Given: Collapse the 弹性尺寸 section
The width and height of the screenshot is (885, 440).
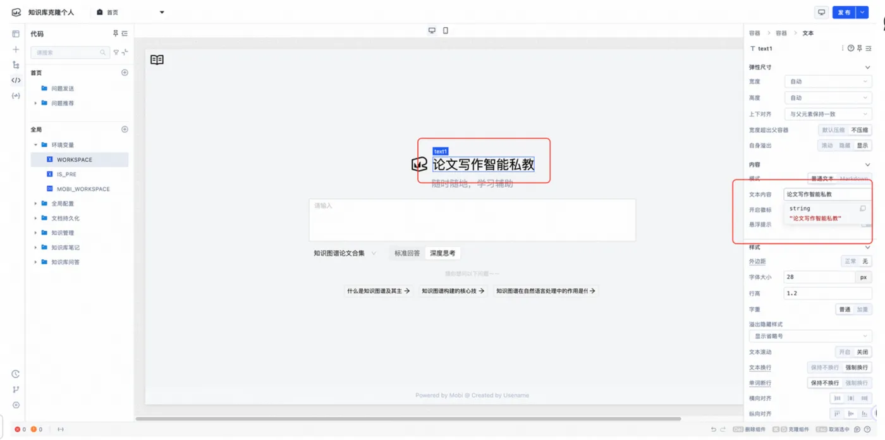Looking at the screenshot, I should coord(867,67).
